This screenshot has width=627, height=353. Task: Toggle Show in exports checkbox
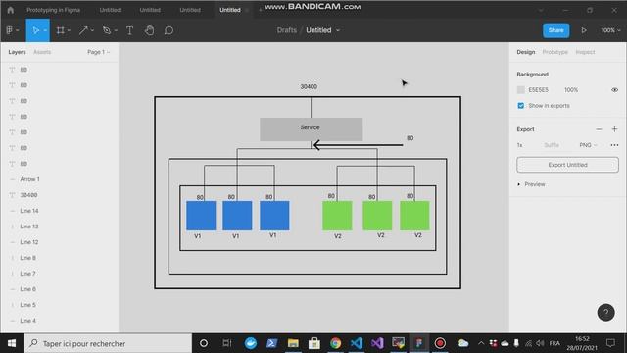pyautogui.click(x=520, y=106)
